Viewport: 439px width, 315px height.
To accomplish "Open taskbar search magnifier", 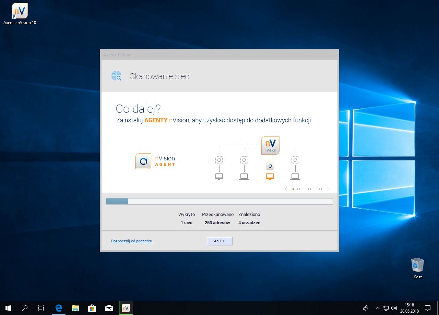I will coord(25,308).
